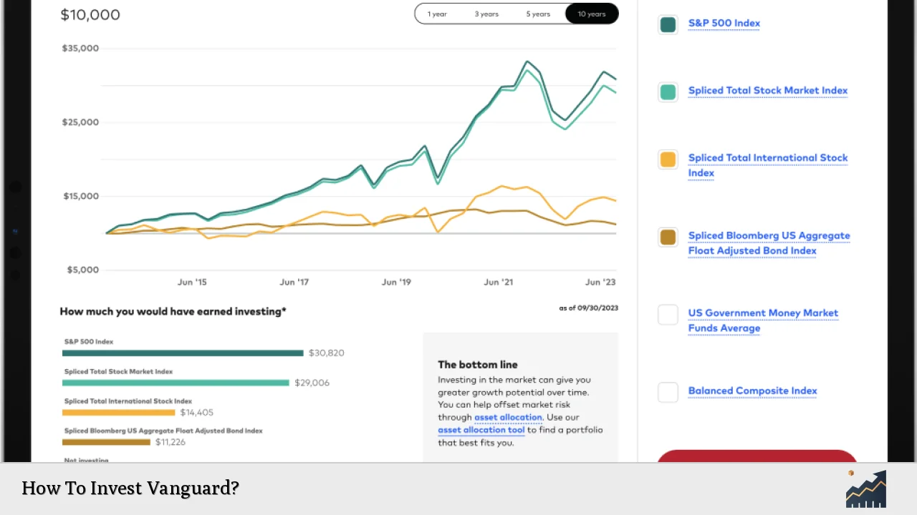Uncheck the Spliced Total Stock Market Index checkbox

click(x=668, y=92)
